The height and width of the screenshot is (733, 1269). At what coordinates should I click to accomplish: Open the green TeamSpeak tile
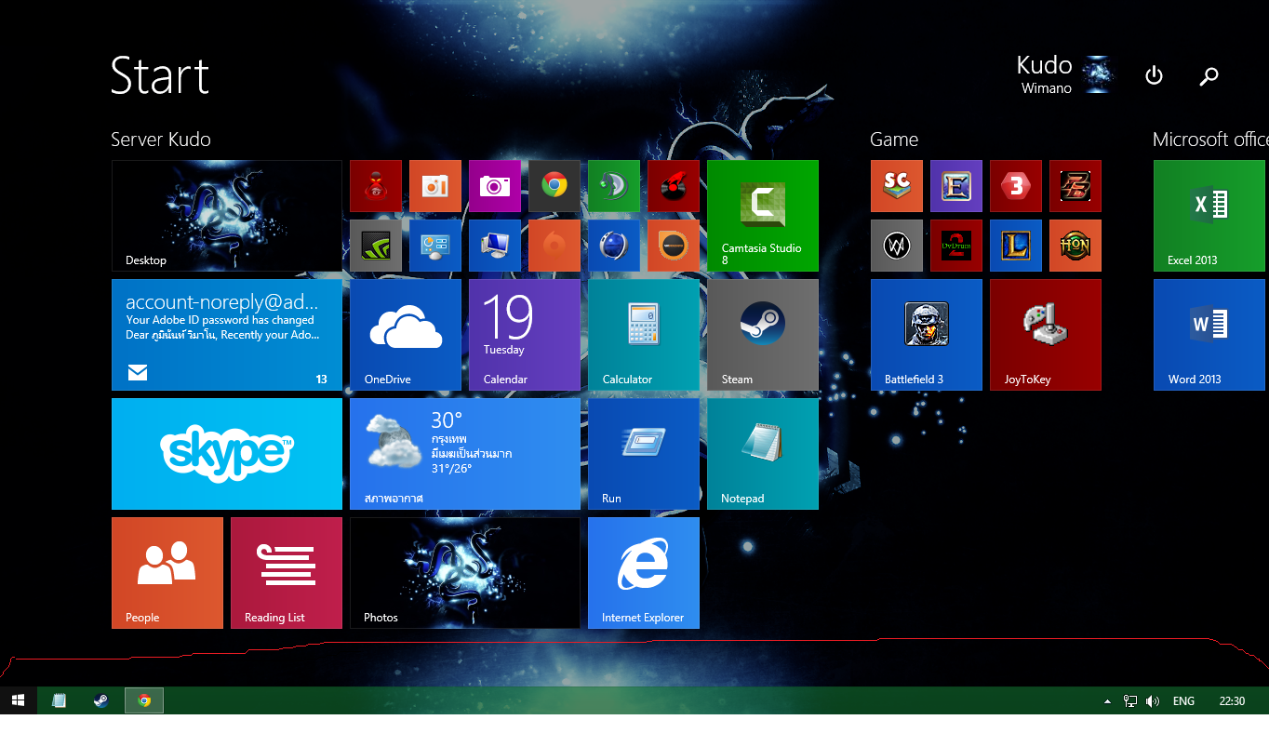pyautogui.click(x=614, y=186)
